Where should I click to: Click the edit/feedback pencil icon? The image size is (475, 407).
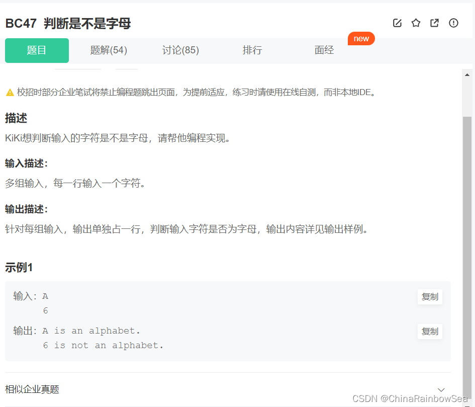[x=397, y=23]
